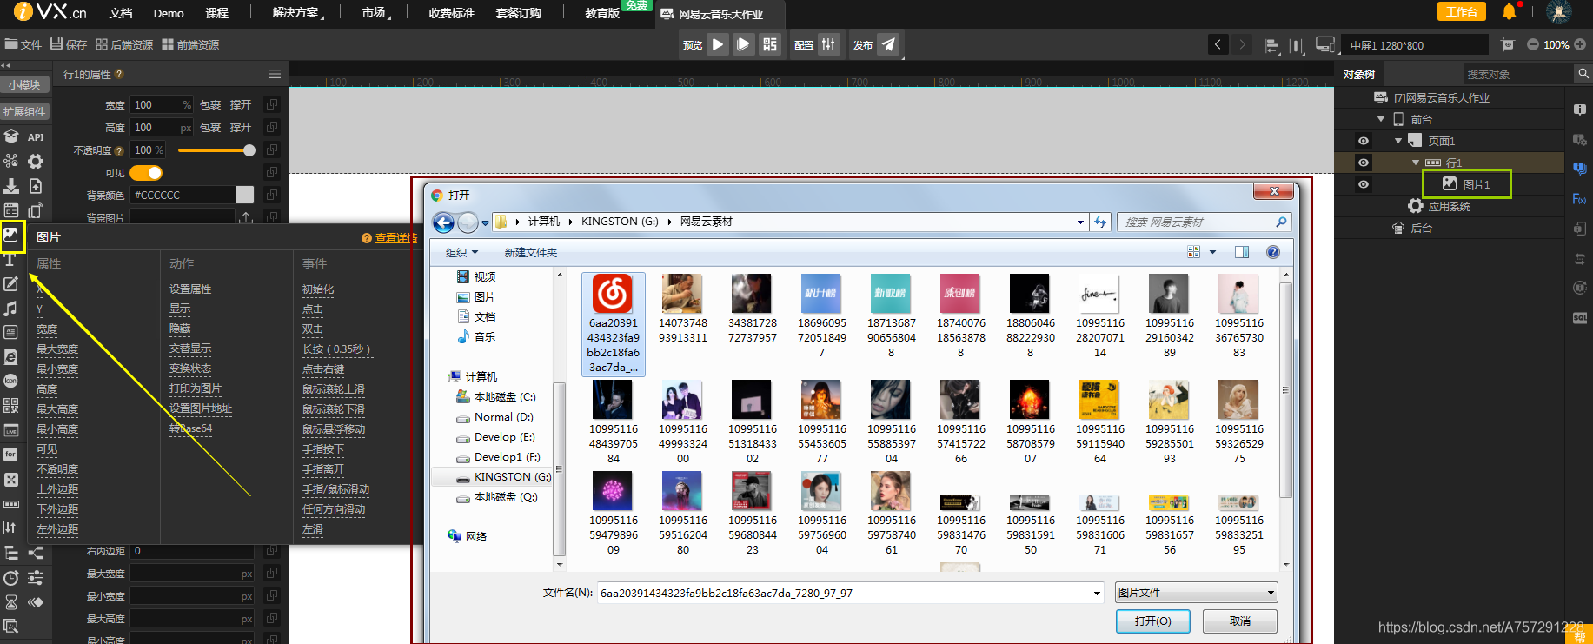
Task: Adjust the opacity slider handle
Action: tap(249, 150)
